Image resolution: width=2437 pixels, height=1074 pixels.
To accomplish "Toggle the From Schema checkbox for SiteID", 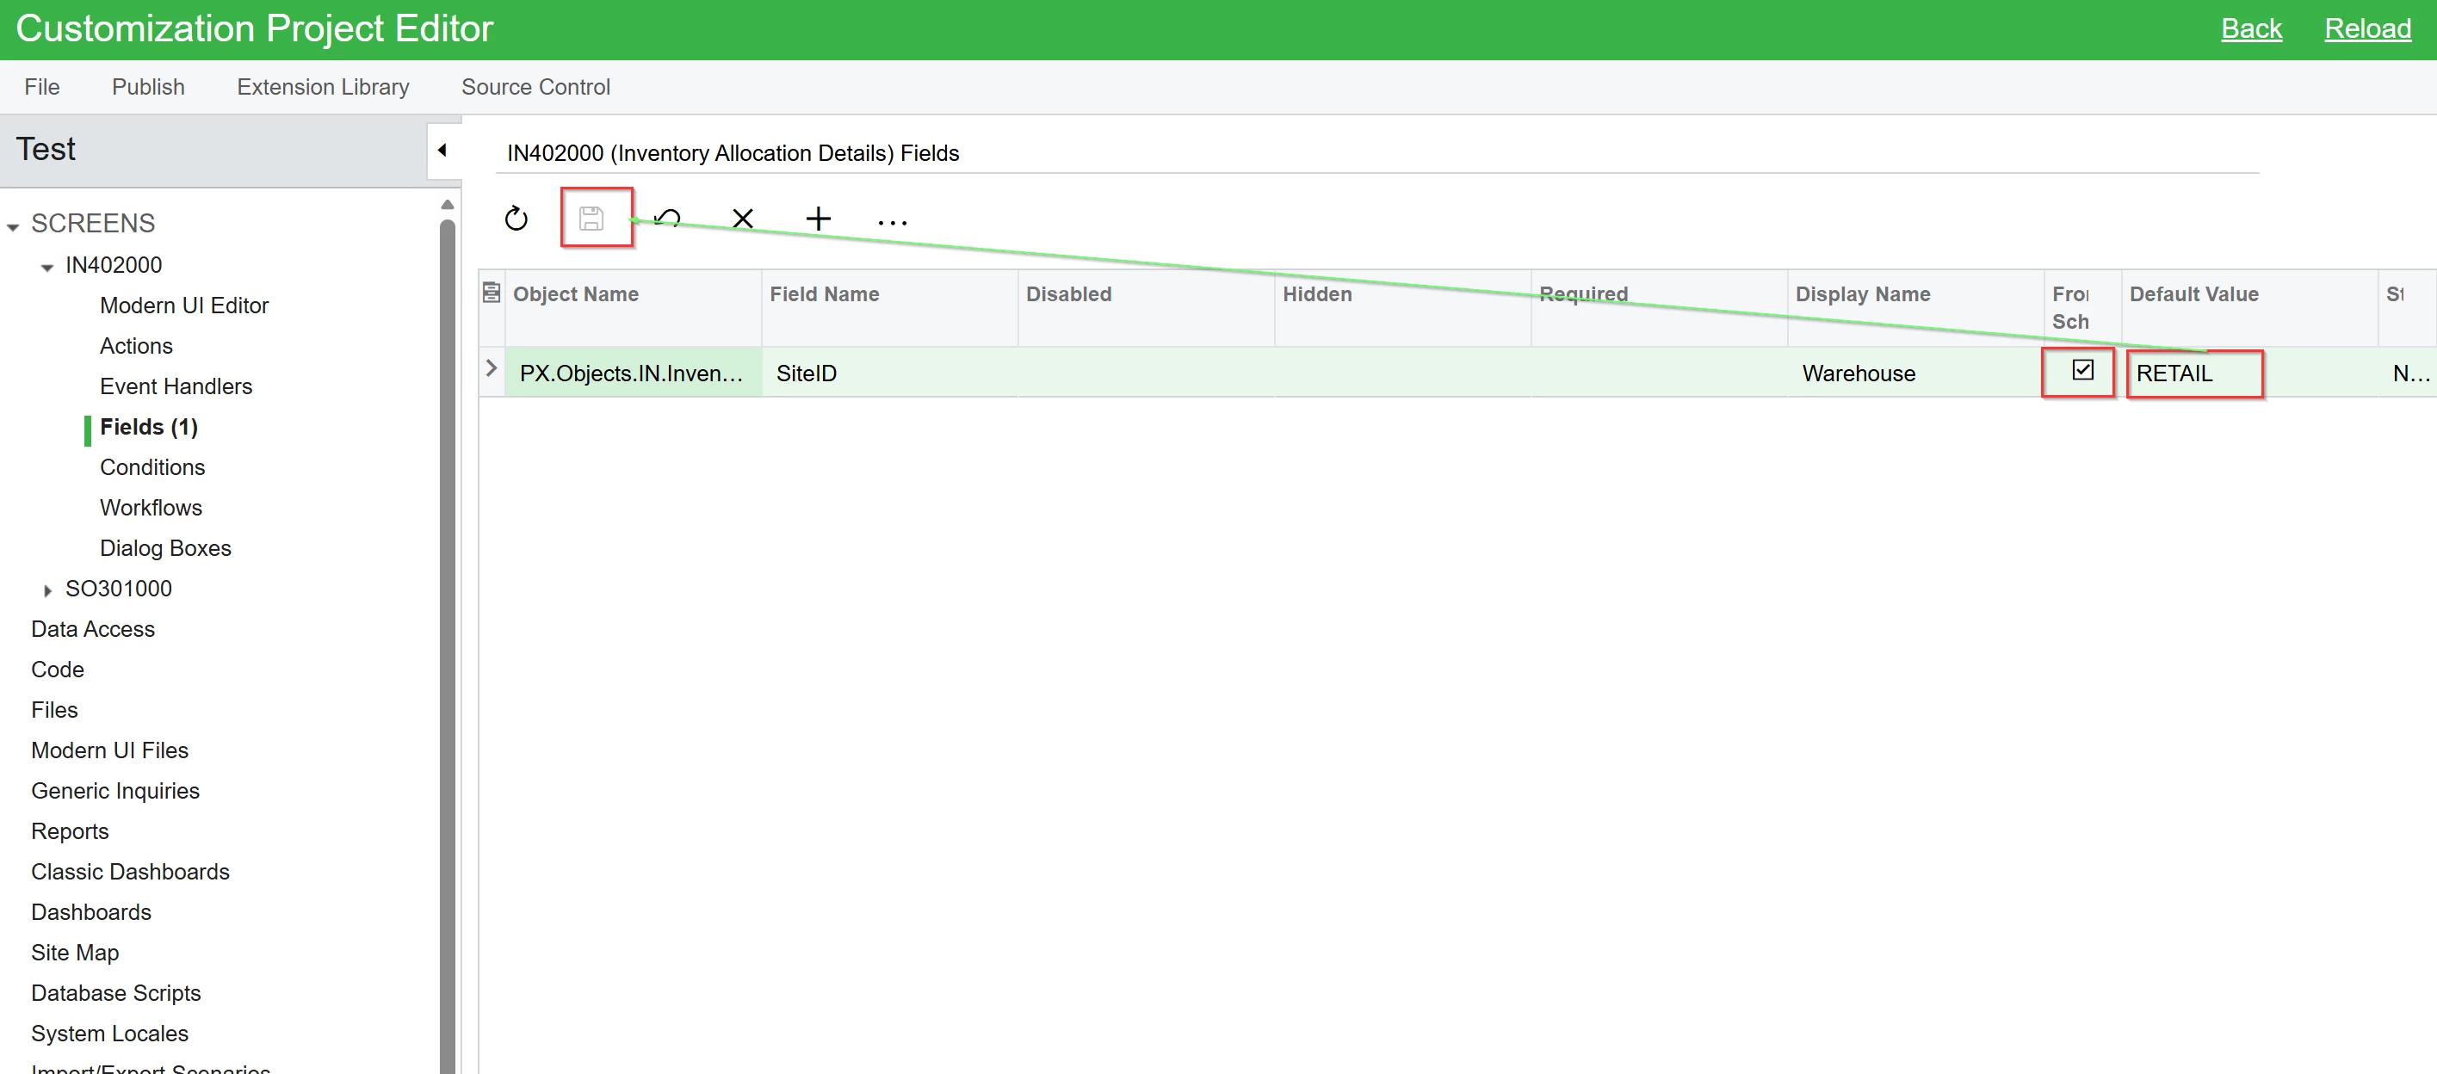I will (x=2082, y=371).
